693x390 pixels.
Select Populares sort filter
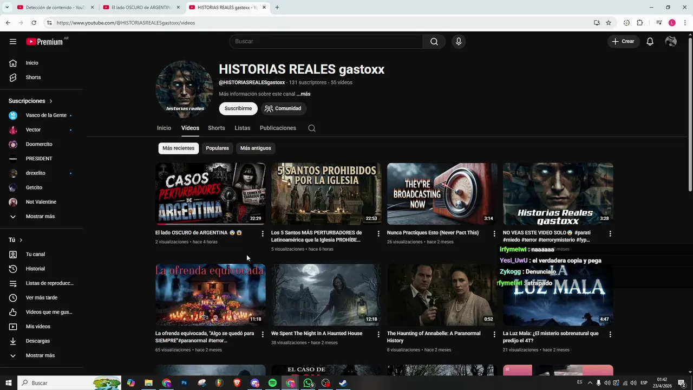tap(217, 148)
